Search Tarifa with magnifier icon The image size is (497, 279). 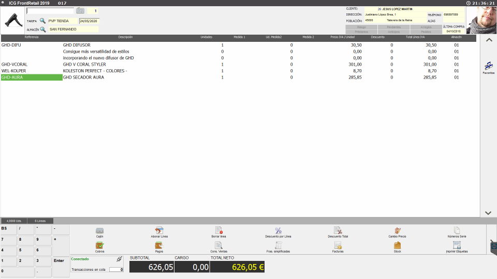pos(42,21)
